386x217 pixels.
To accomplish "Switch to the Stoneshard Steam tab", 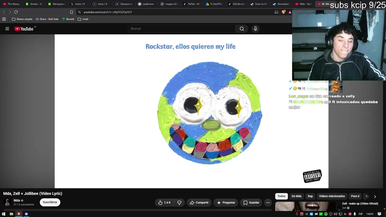I will tap(281, 4).
